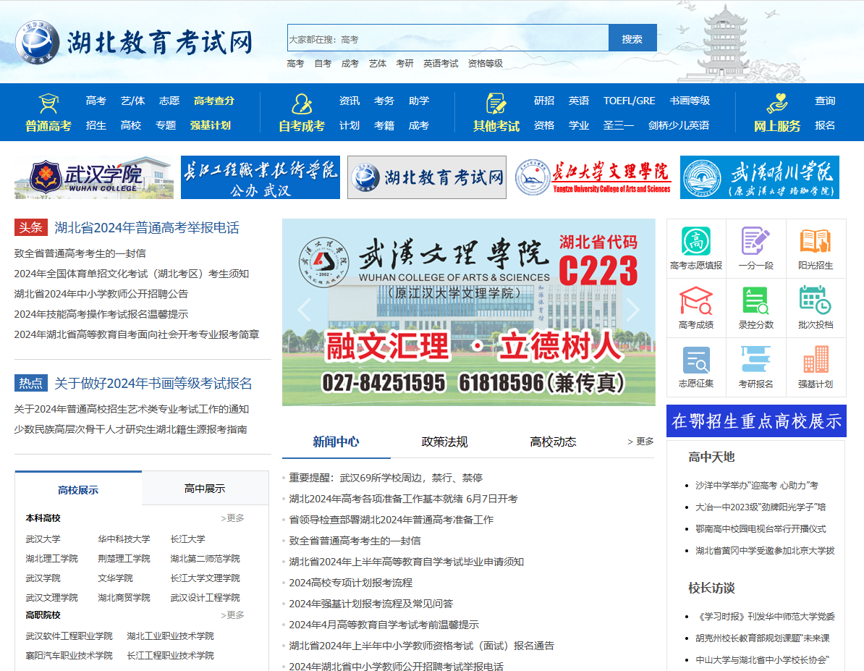Click the 志愿征集 search icon
This screenshot has height=671, width=864.
point(695,359)
